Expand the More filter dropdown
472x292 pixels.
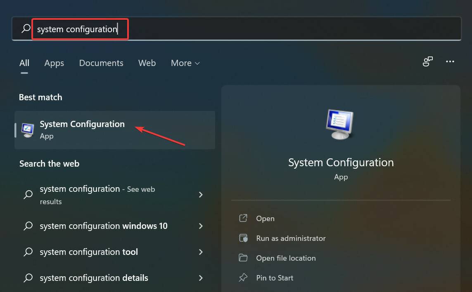click(x=185, y=63)
